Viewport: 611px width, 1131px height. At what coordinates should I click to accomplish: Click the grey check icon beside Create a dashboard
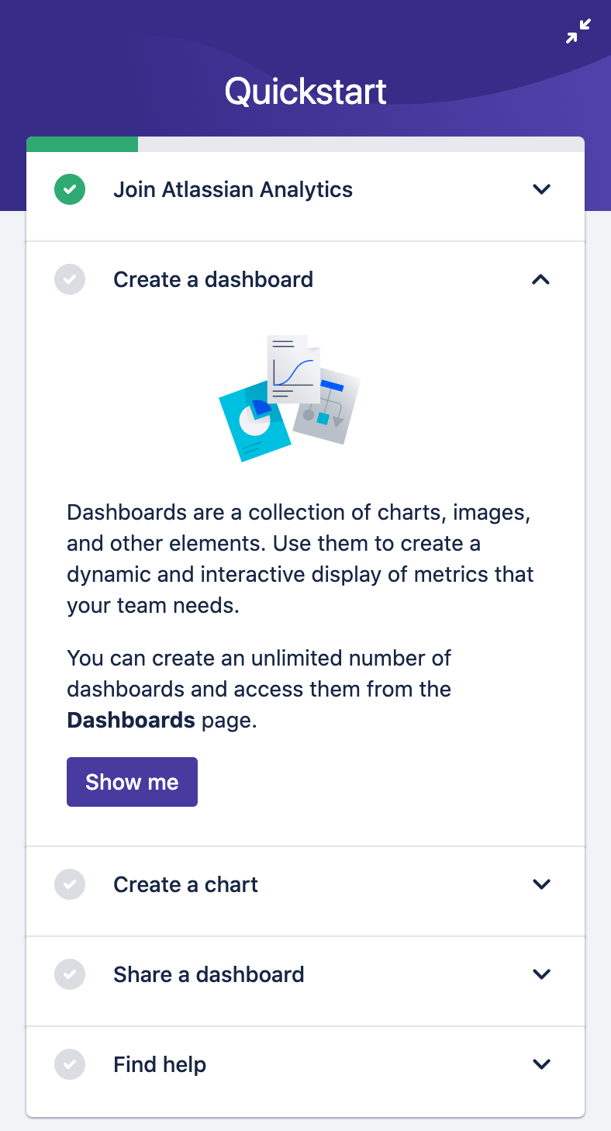click(x=70, y=279)
